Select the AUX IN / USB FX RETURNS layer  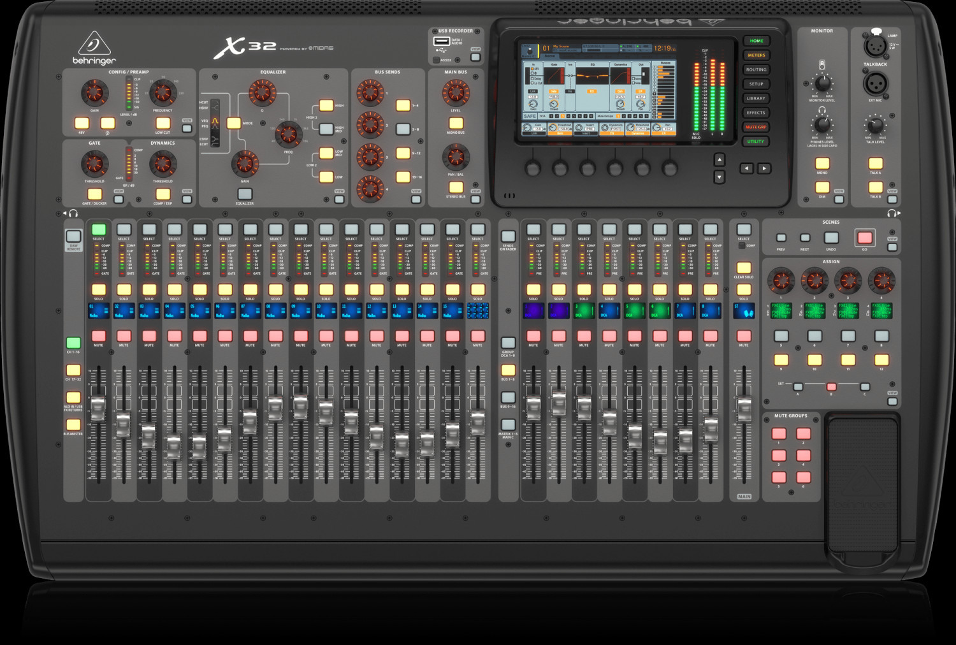(x=73, y=398)
